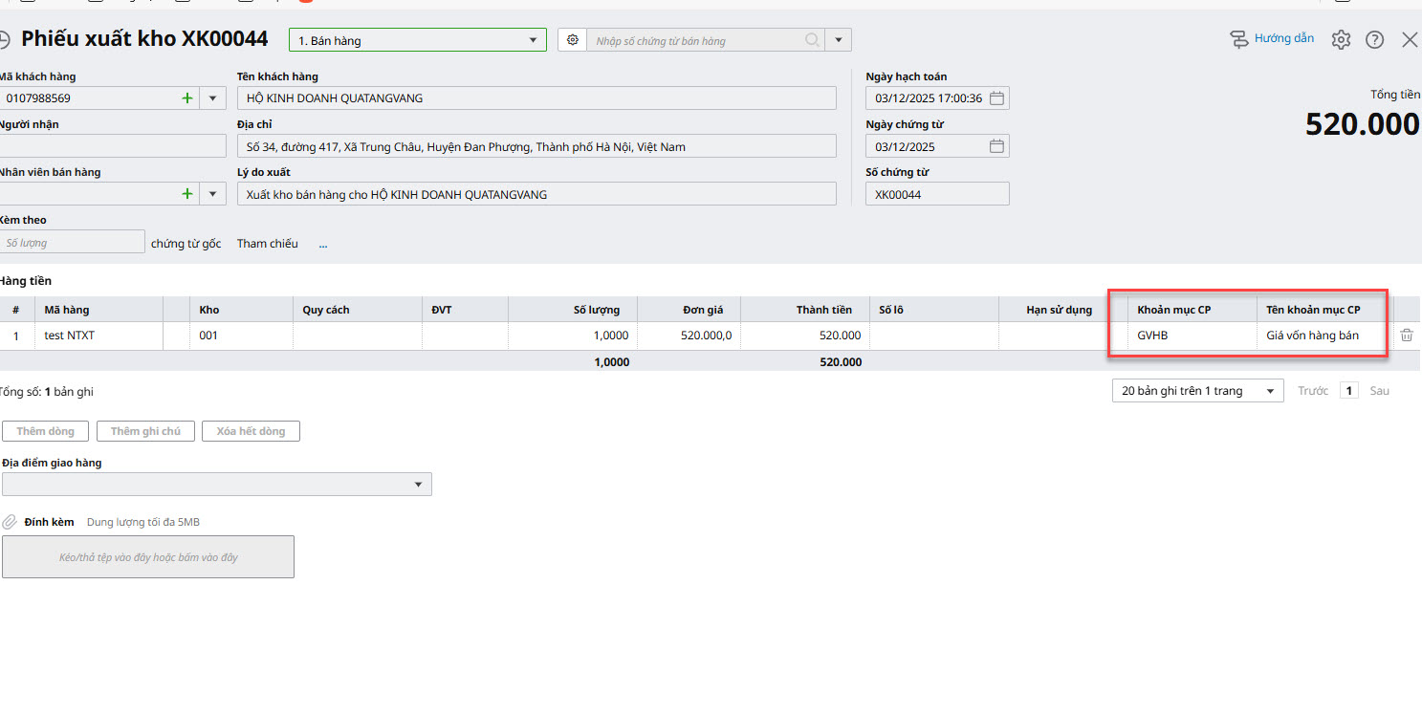Click the Xóa hết dòng button
The image size is (1422, 715).
coord(251,431)
